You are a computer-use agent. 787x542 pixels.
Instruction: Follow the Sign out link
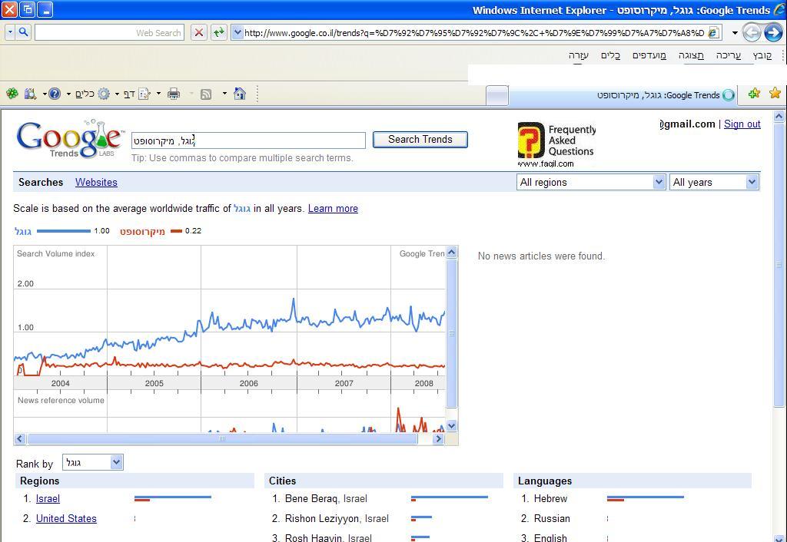742,124
